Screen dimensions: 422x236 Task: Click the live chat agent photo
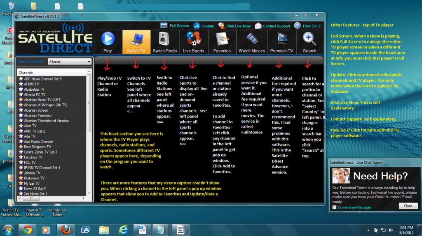tap(341, 176)
